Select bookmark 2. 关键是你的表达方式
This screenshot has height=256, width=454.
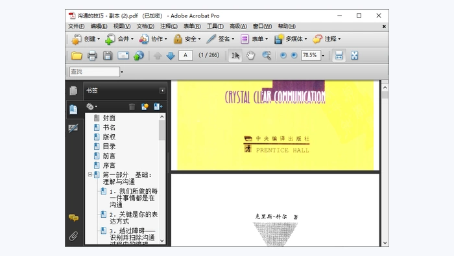coord(134,218)
